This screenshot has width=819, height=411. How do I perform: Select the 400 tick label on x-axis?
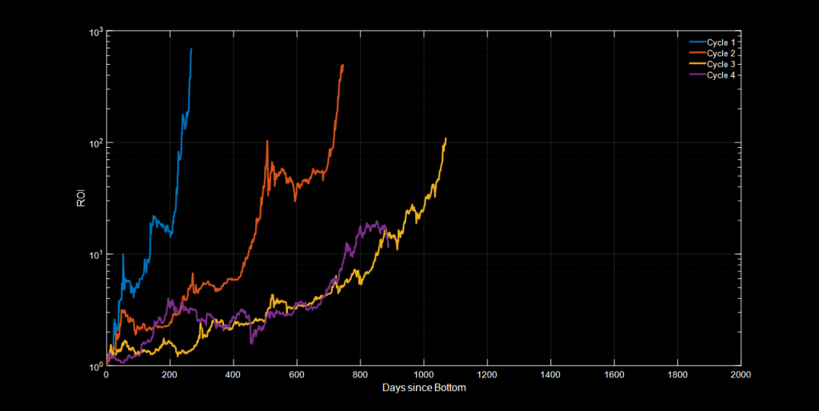click(233, 374)
